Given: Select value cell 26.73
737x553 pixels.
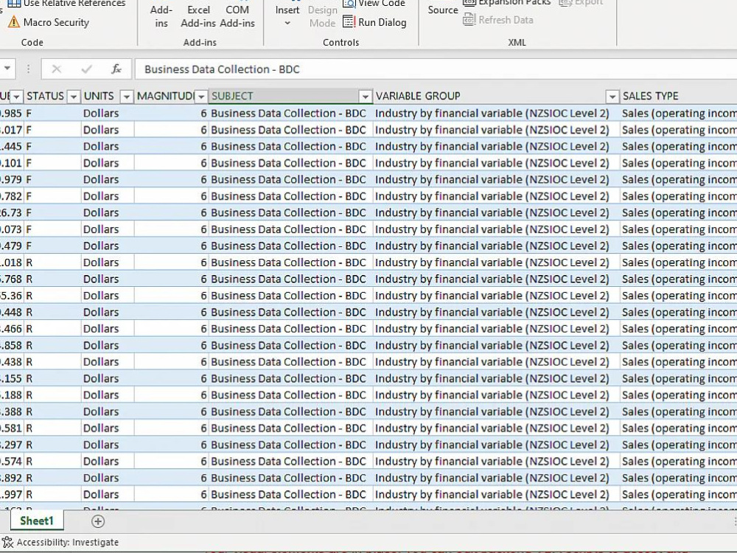Looking at the screenshot, I should (12, 212).
